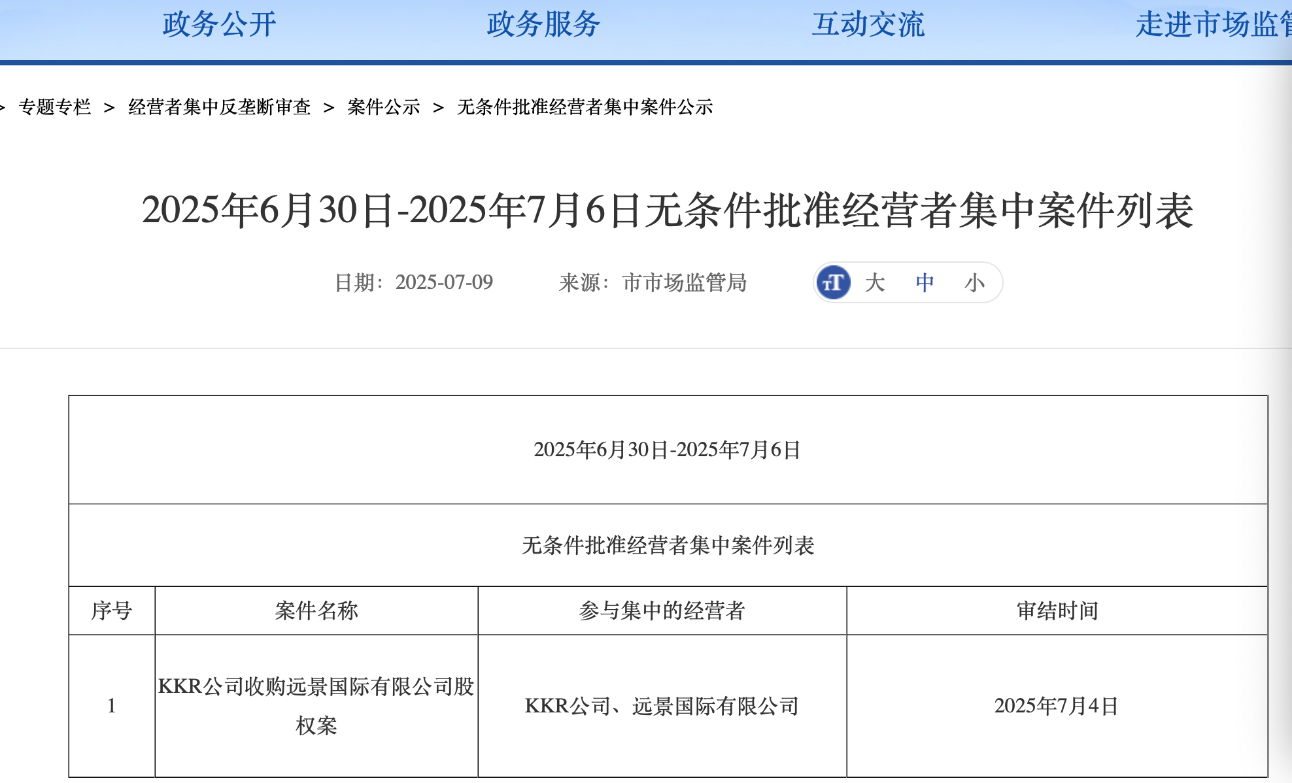Click the 审结时间 column header
This screenshot has height=783, width=1292.
tap(1057, 610)
